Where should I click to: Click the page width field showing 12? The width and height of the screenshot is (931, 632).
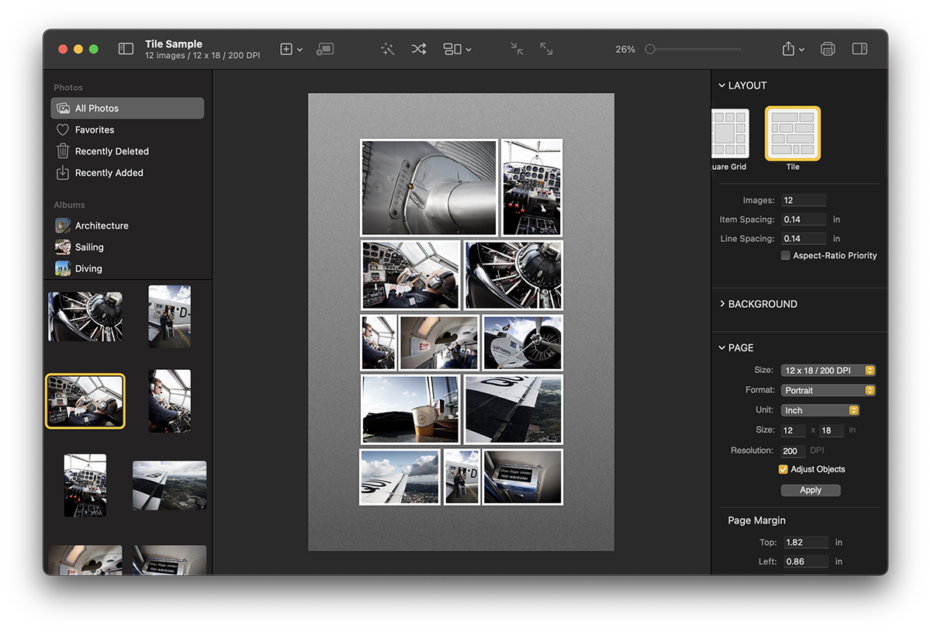794,430
